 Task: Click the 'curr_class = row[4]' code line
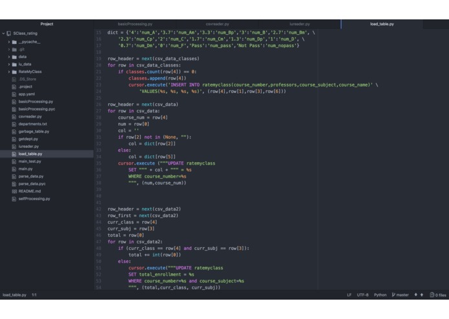[x=132, y=222]
